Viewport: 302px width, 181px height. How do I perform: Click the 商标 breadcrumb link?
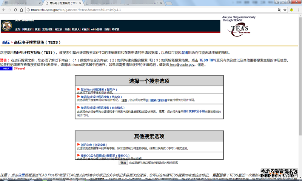point(6,42)
